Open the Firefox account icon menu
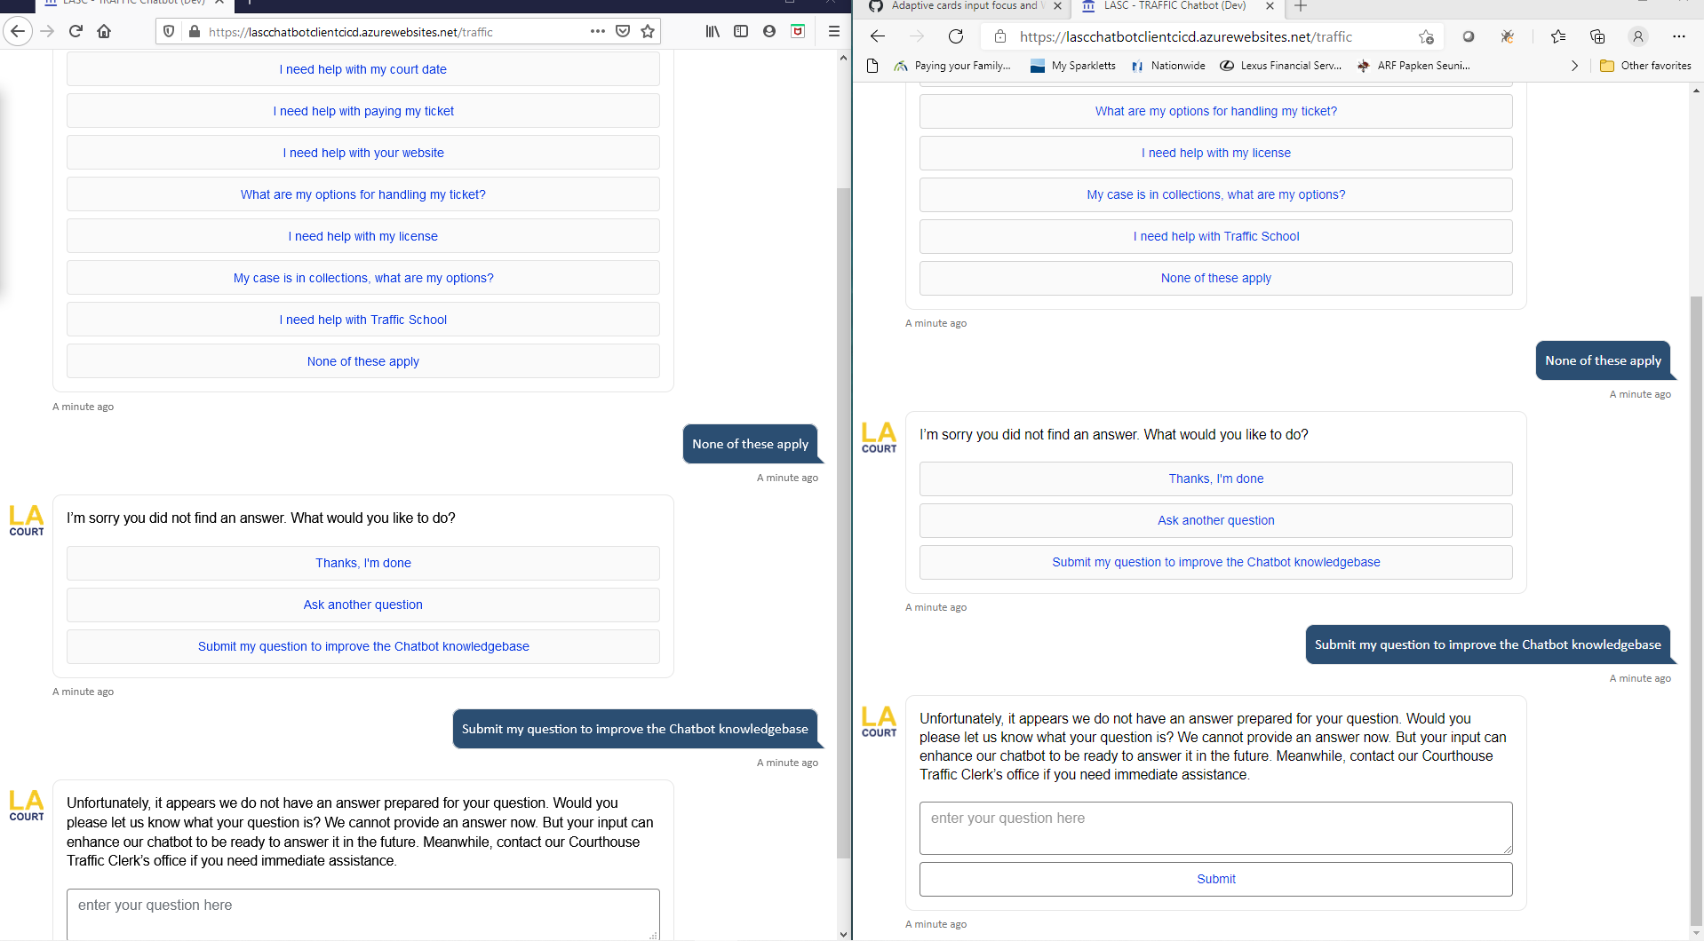The image size is (1704, 941). [769, 31]
